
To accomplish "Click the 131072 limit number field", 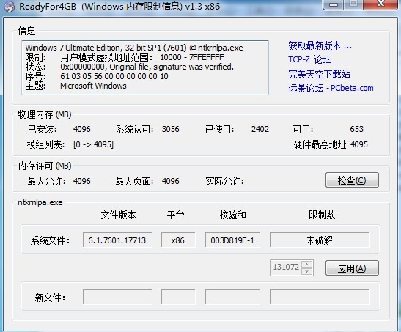I will (x=286, y=268).
